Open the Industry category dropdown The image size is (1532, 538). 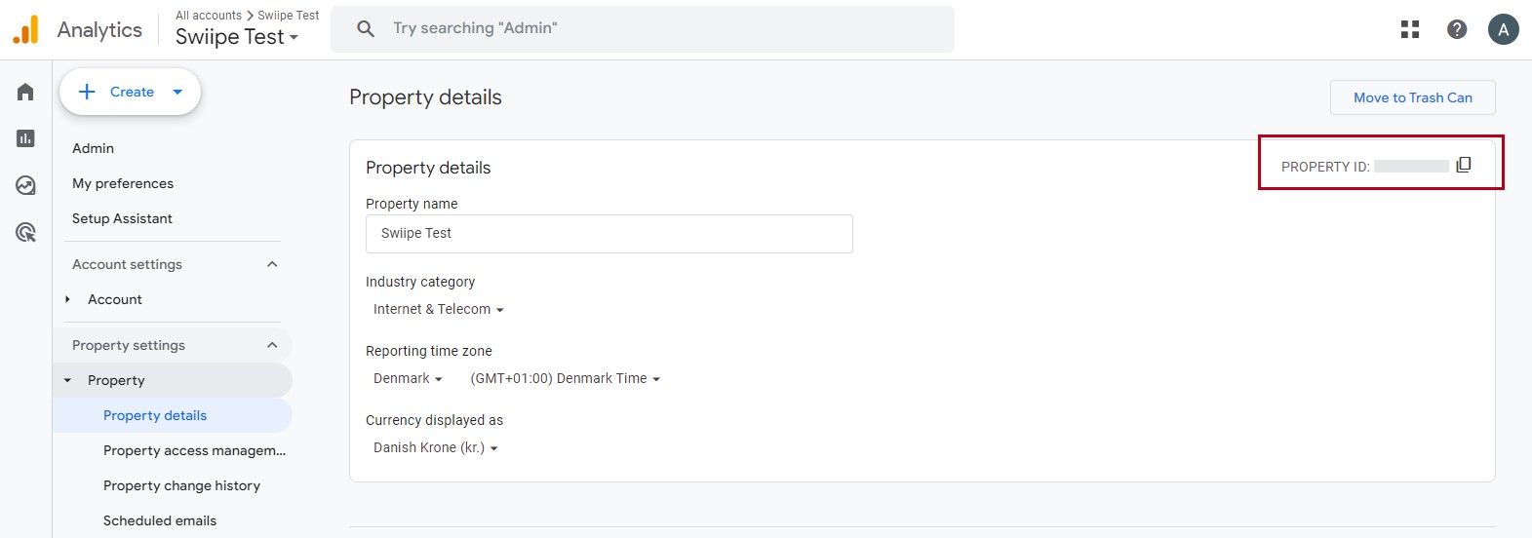tap(439, 310)
